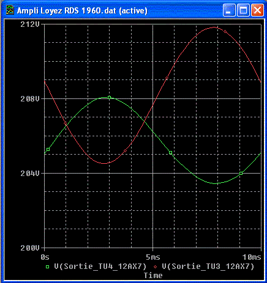Click the 5ms x-axis label
267x283 pixels.
[153, 257]
